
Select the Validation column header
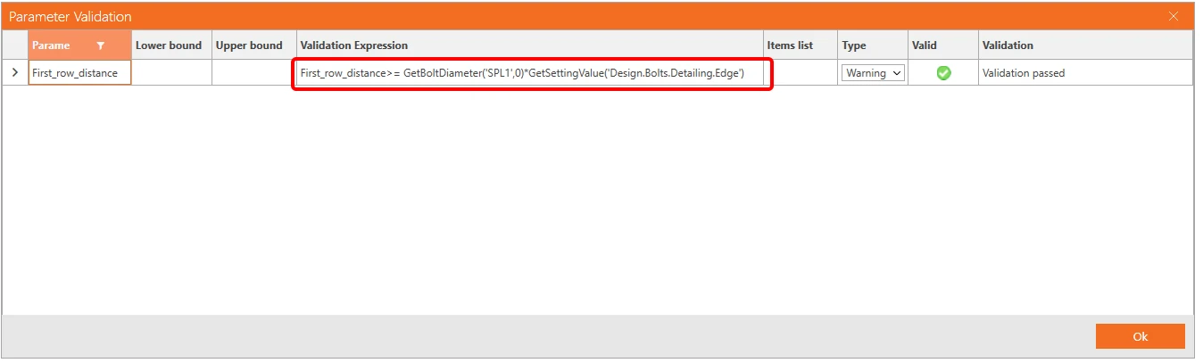pos(1085,45)
